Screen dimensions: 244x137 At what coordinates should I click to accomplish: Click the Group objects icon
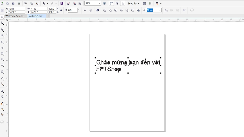166,10
